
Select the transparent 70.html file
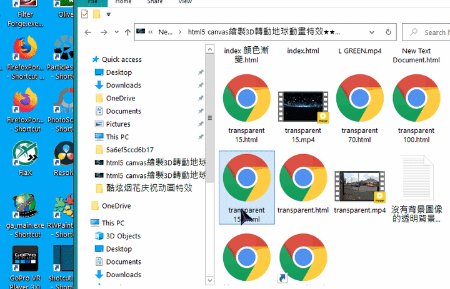click(359, 99)
